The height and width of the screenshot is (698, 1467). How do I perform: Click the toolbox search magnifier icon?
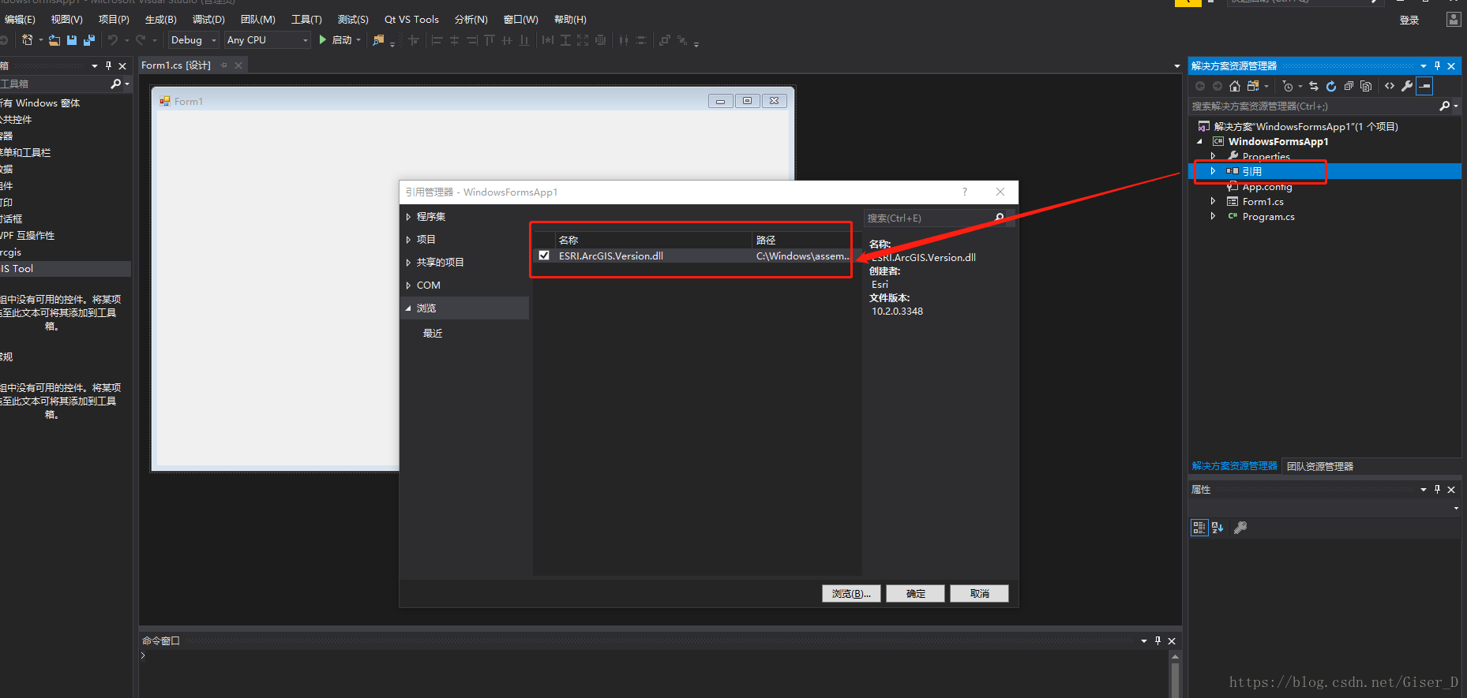(116, 84)
